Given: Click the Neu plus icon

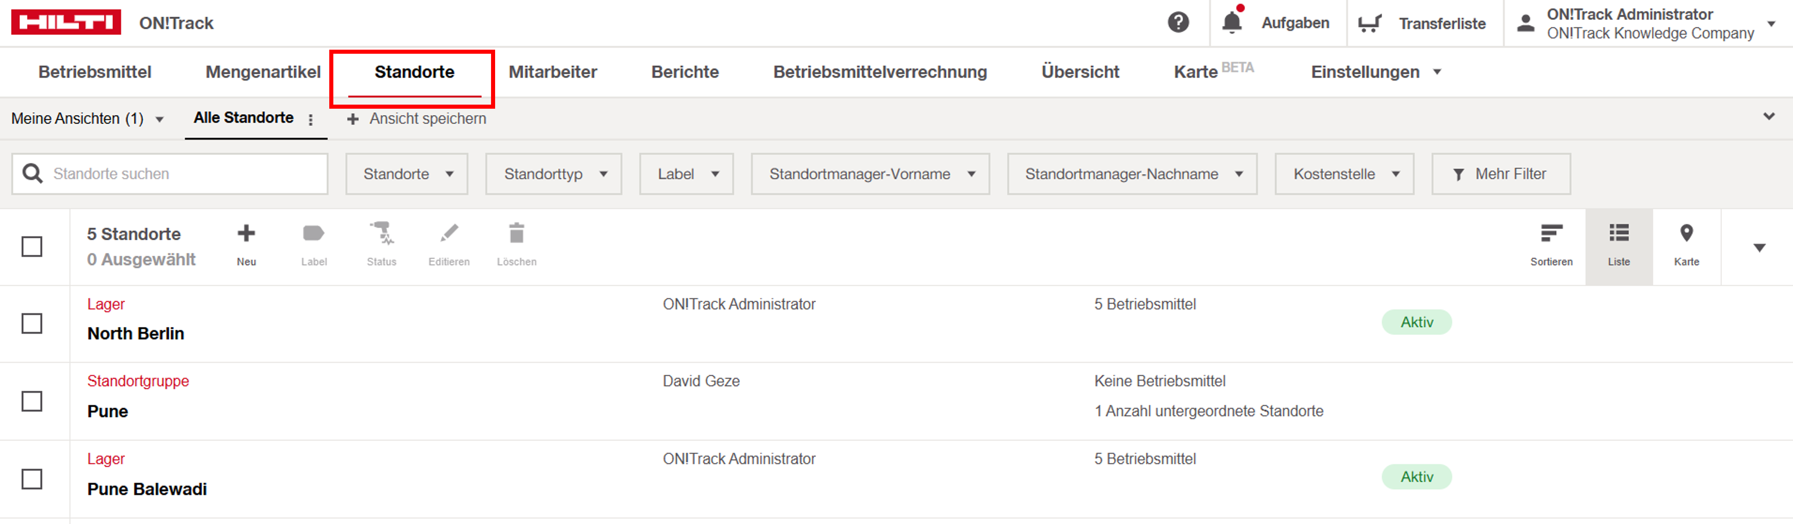Looking at the screenshot, I should click(x=246, y=234).
